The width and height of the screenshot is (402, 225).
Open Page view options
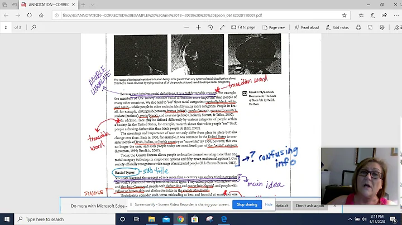(274, 27)
